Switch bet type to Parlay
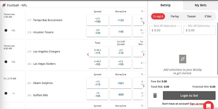 pos(175,16)
